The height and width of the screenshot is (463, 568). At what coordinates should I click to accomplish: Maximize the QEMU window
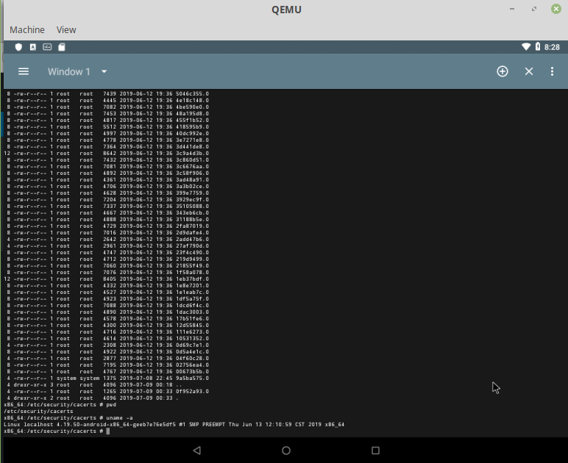tap(534, 9)
